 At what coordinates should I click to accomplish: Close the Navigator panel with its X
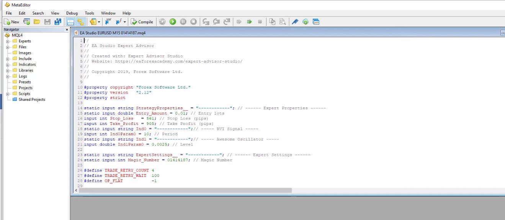[x=67, y=29]
